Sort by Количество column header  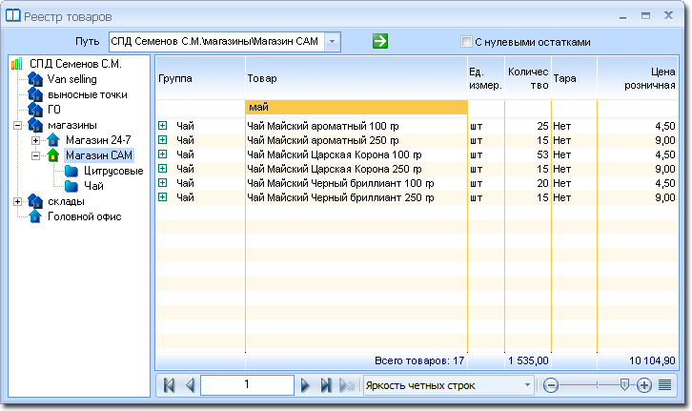point(528,78)
